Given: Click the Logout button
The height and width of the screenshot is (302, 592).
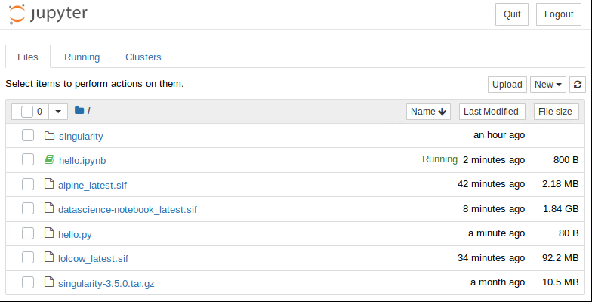Looking at the screenshot, I should point(559,14).
